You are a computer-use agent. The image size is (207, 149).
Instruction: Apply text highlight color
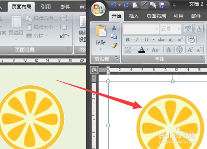128,49
